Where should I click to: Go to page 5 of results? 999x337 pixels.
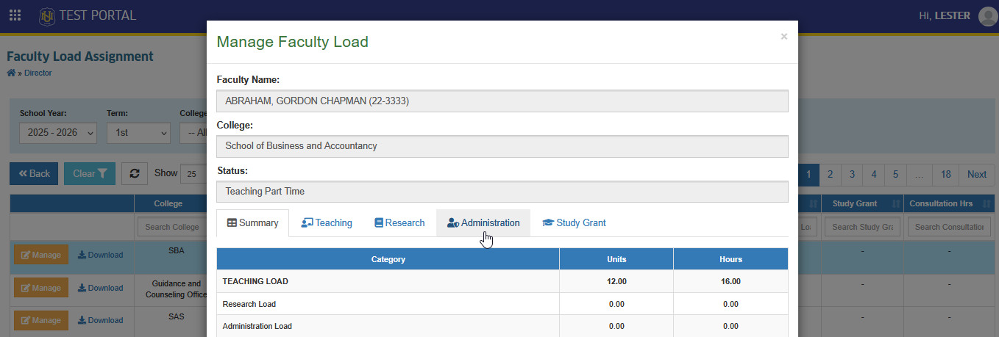click(x=895, y=174)
